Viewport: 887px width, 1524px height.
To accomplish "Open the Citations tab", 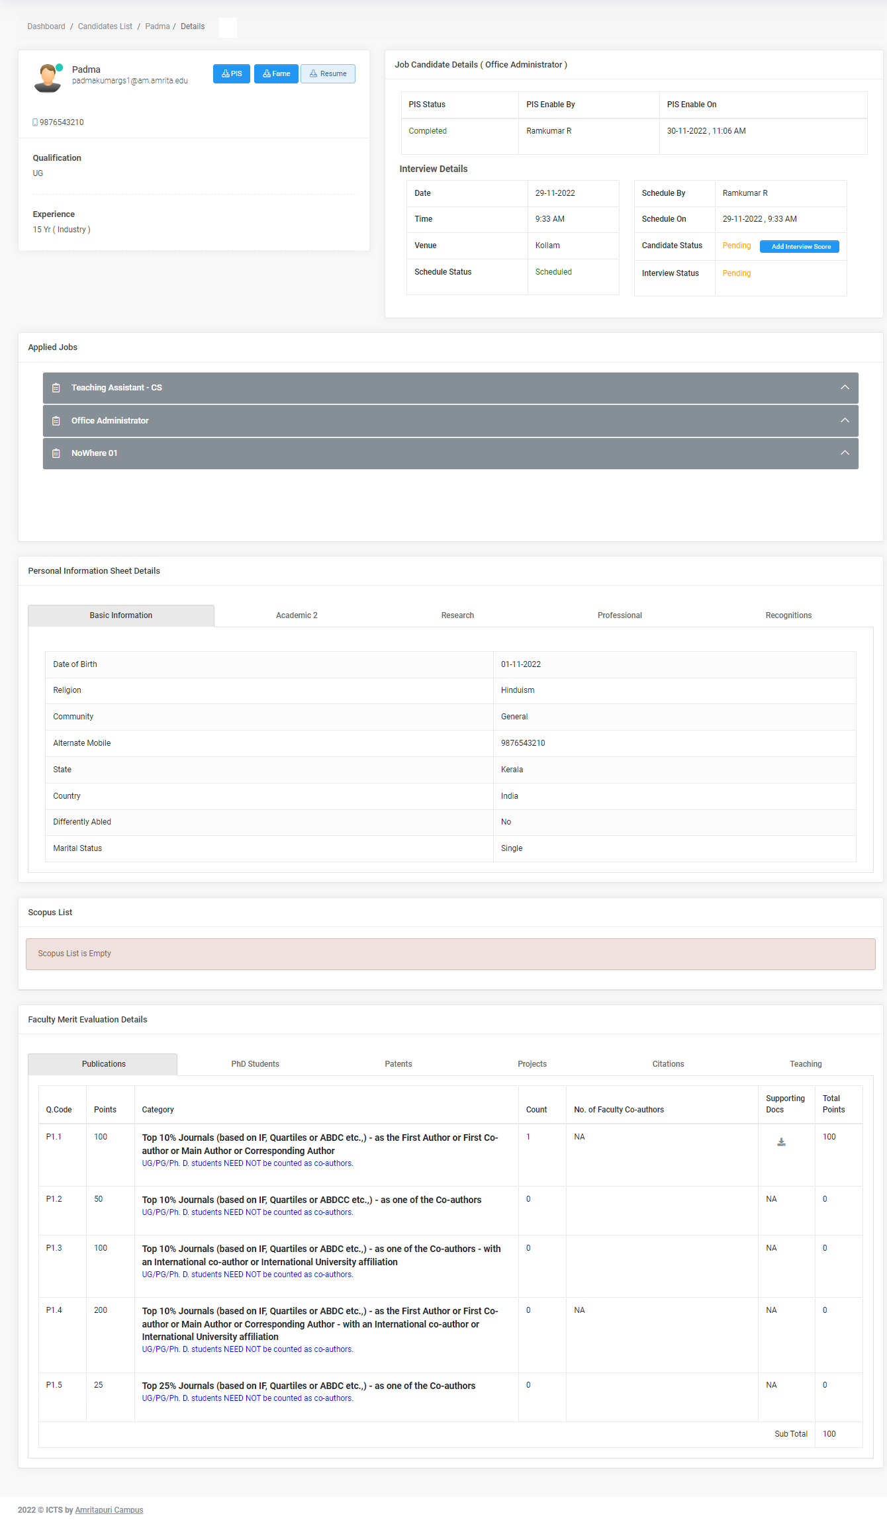I will 668,1064.
